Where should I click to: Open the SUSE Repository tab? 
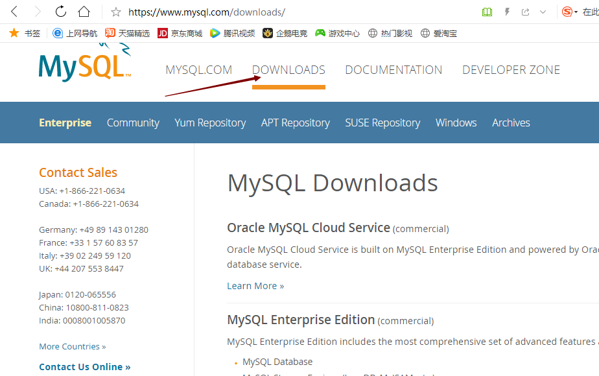[x=382, y=123]
